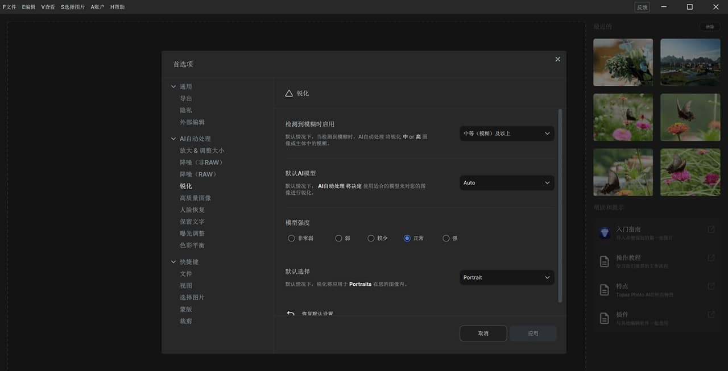The height and width of the screenshot is (371, 728).
Task: Click the 清除 button in recent panel
Action: pyautogui.click(x=710, y=27)
